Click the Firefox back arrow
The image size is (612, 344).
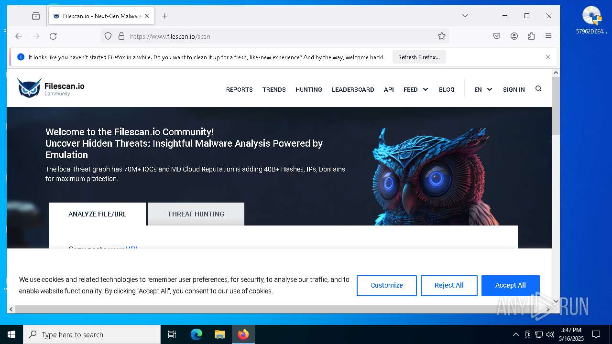coord(19,36)
